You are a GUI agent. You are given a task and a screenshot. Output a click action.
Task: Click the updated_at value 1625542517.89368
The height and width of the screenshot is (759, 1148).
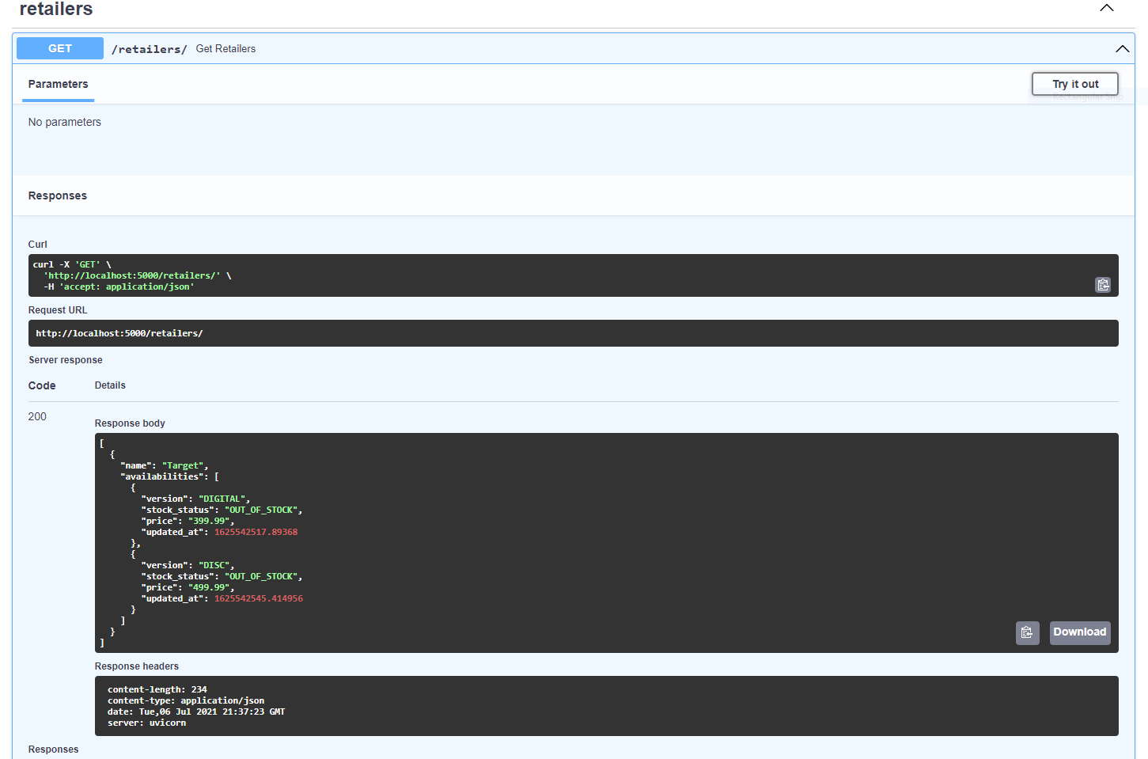(x=256, y=532)
